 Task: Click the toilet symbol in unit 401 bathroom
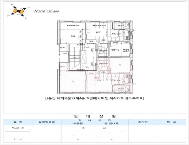[x=102, y=62]
